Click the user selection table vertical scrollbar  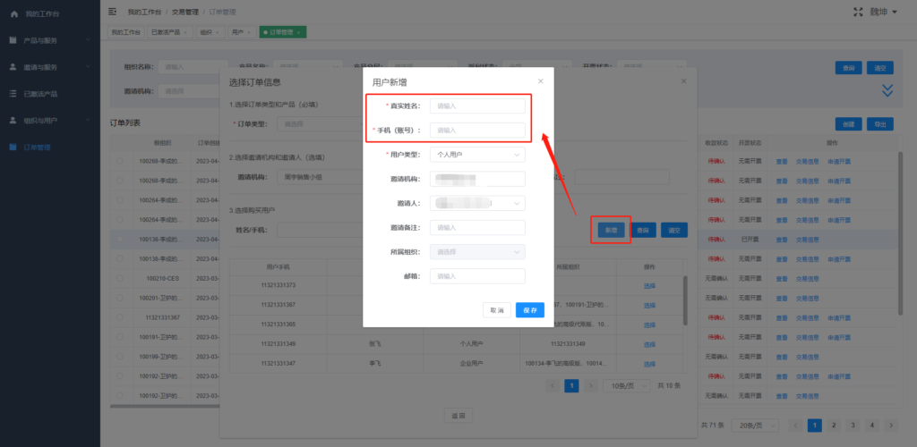click(x=685, y=300)
